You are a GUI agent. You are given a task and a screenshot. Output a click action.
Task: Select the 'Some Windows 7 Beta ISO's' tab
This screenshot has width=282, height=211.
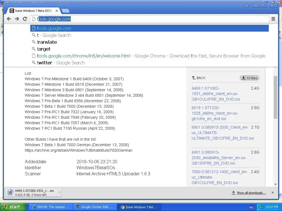[x=33, y=11]
